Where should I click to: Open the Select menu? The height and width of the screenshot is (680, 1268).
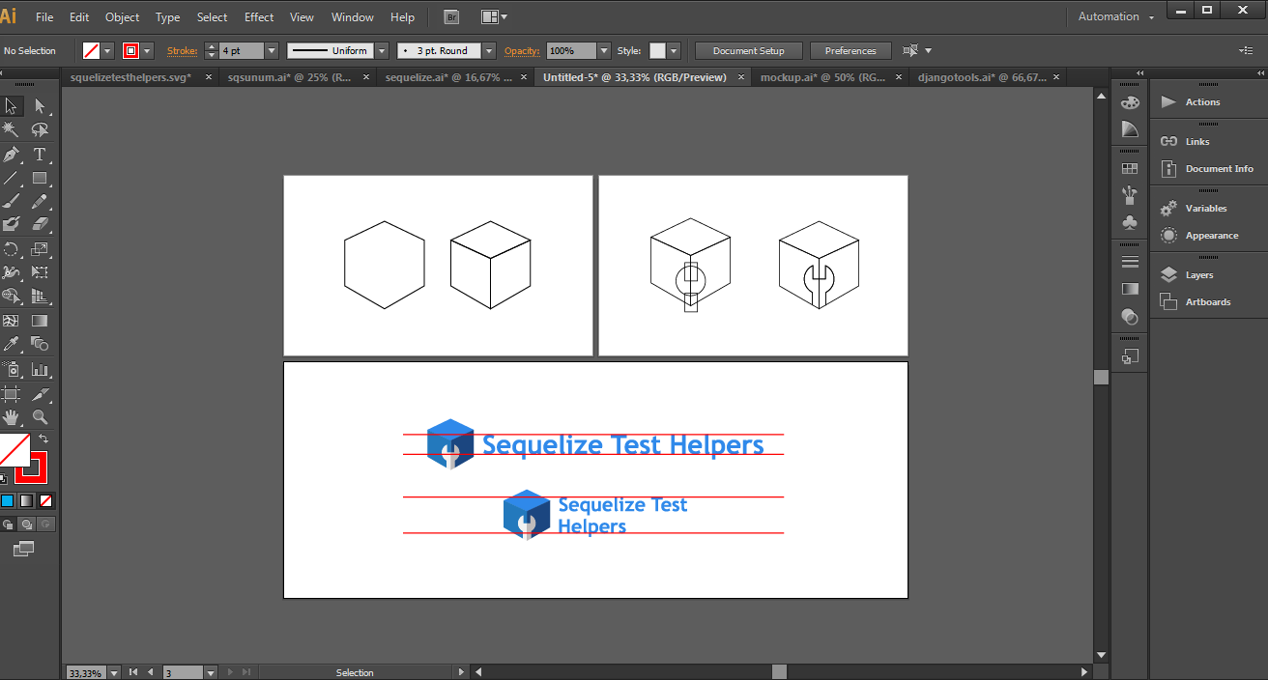(x=213, y=17)
